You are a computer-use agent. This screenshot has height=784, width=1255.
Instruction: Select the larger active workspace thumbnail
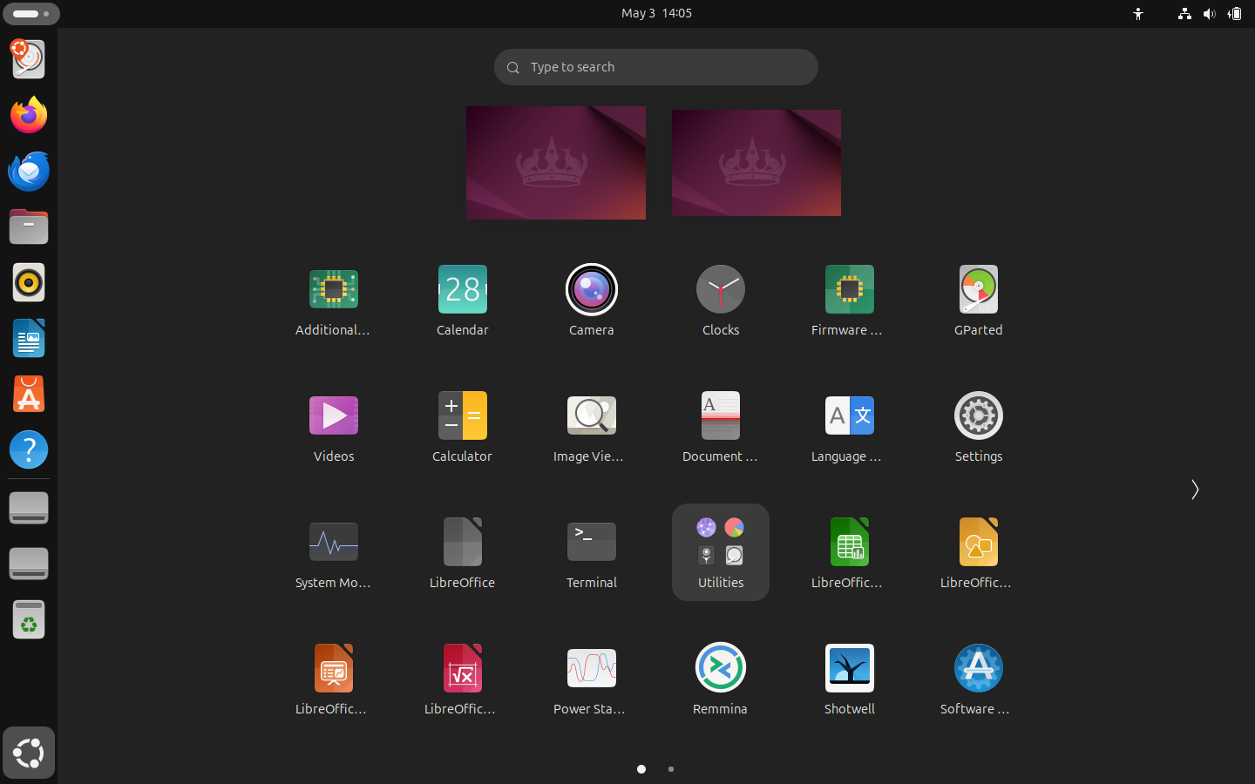tap(556, 163)
